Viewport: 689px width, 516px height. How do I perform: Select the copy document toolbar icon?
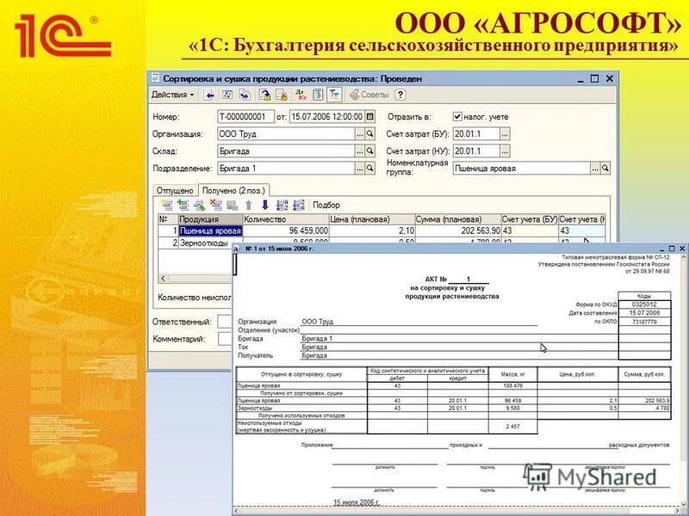[244, 95]
